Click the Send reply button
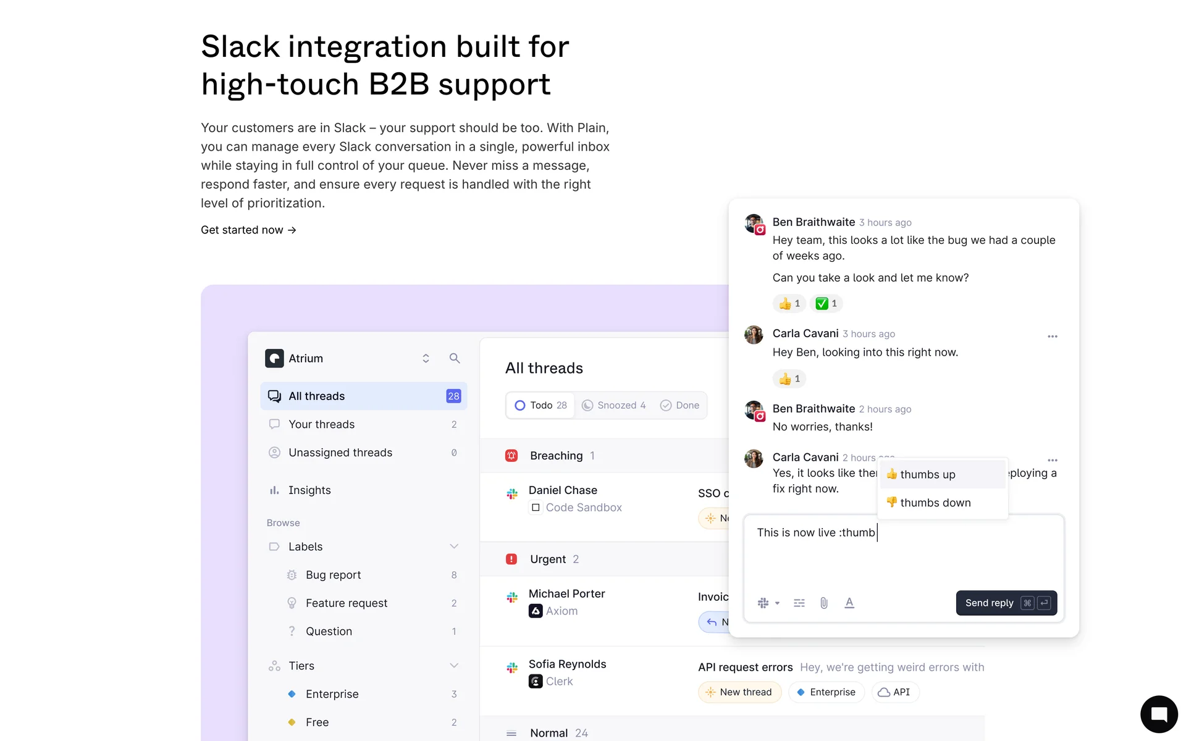This screenshot has height=741, width=1186. pos(1006,603)
